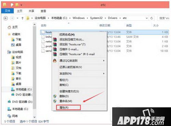Click the file icon of the protocol row
171x126 pixels.
tap(43, 46)
